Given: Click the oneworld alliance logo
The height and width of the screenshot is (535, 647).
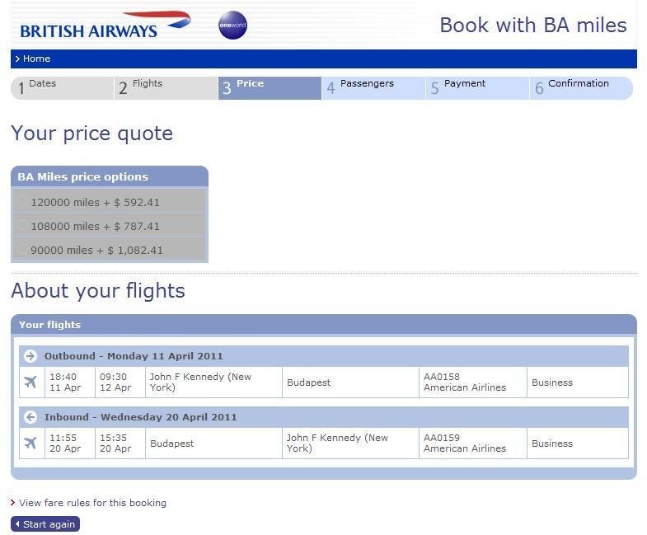Looking at the screenshot, I should 232,26.
